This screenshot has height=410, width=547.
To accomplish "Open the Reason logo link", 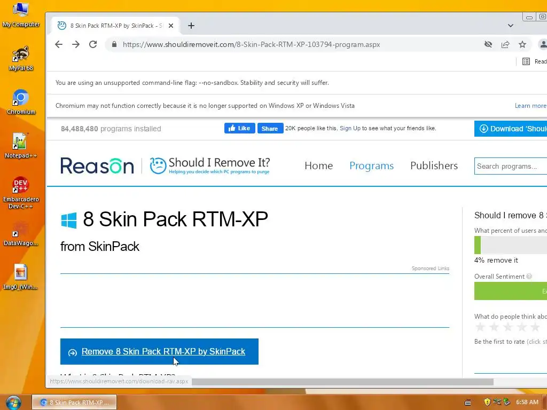I will tap(97, 165).
